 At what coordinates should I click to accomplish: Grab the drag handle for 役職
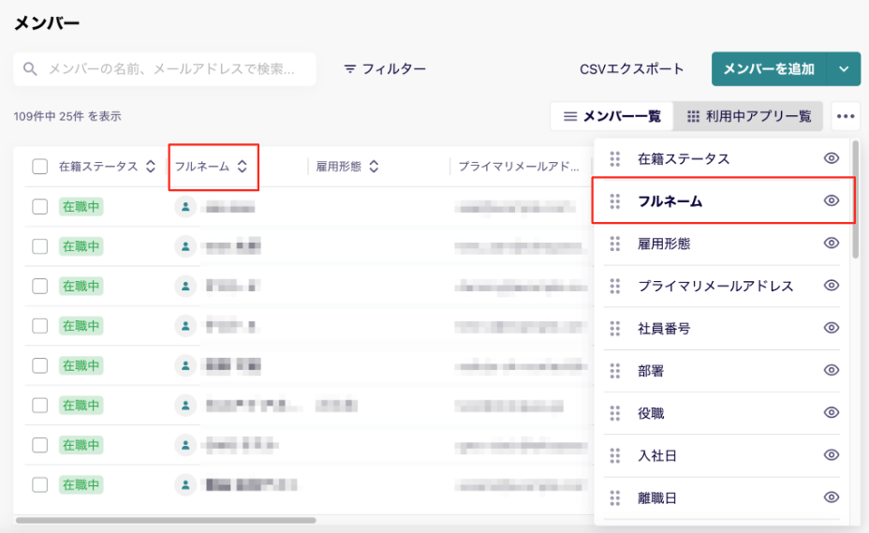point(614,413)
